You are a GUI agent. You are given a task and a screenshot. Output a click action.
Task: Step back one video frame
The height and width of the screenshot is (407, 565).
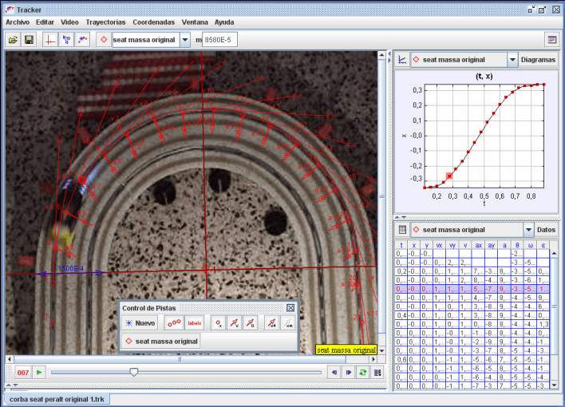pos(334,372)
